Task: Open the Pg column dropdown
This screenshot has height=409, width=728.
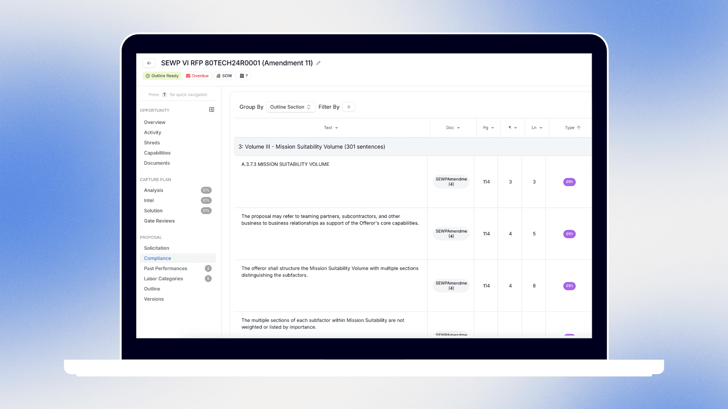Action: tap(493, 128)
